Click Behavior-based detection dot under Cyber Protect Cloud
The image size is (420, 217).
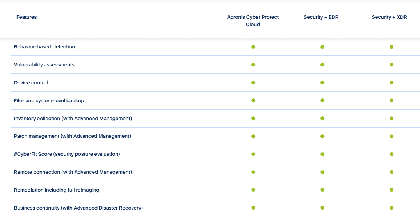pyautogui.click(x=253, y=46)
